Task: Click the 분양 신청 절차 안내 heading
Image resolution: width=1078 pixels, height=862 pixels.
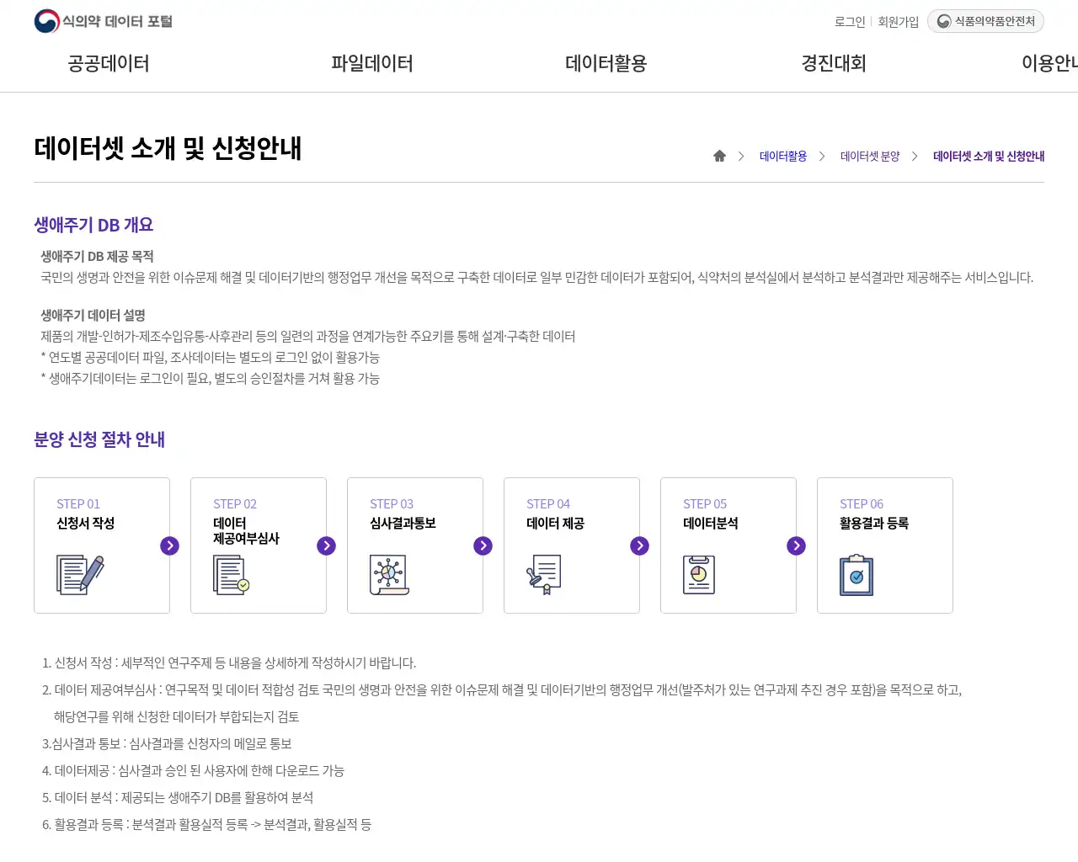Action: 99,439
